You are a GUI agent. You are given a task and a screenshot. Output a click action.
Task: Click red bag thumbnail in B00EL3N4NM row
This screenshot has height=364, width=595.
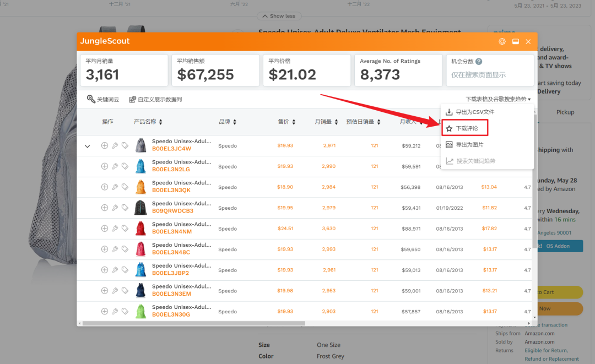[x=141, y=229]
